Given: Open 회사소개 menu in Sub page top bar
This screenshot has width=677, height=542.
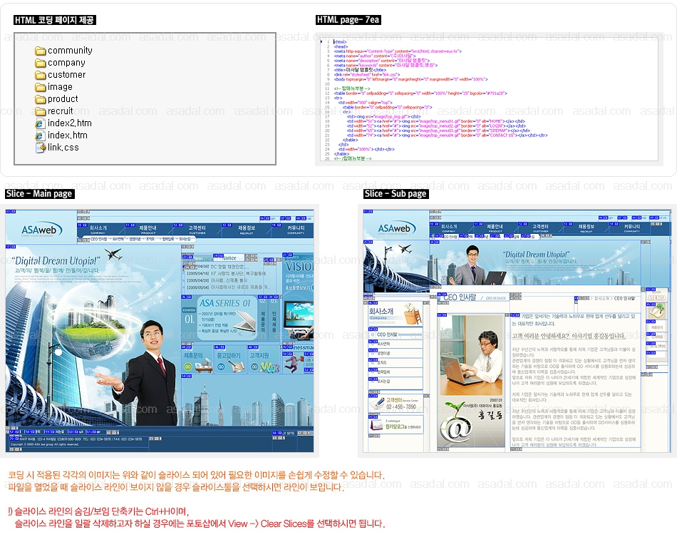Looking at the screenshot, I should [449, 227].
